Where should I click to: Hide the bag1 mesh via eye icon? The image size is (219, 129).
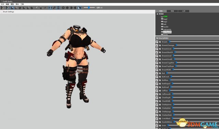pos(162,22)
